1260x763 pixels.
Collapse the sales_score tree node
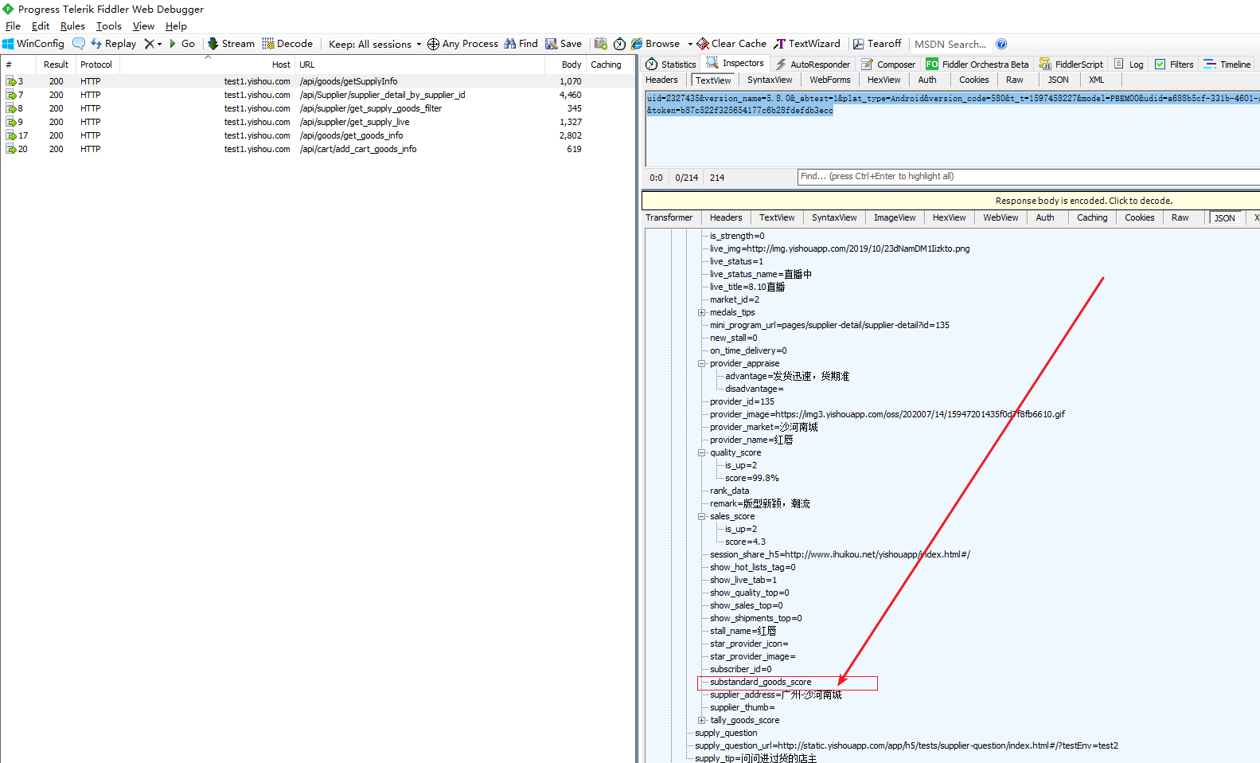click(702, 516)
